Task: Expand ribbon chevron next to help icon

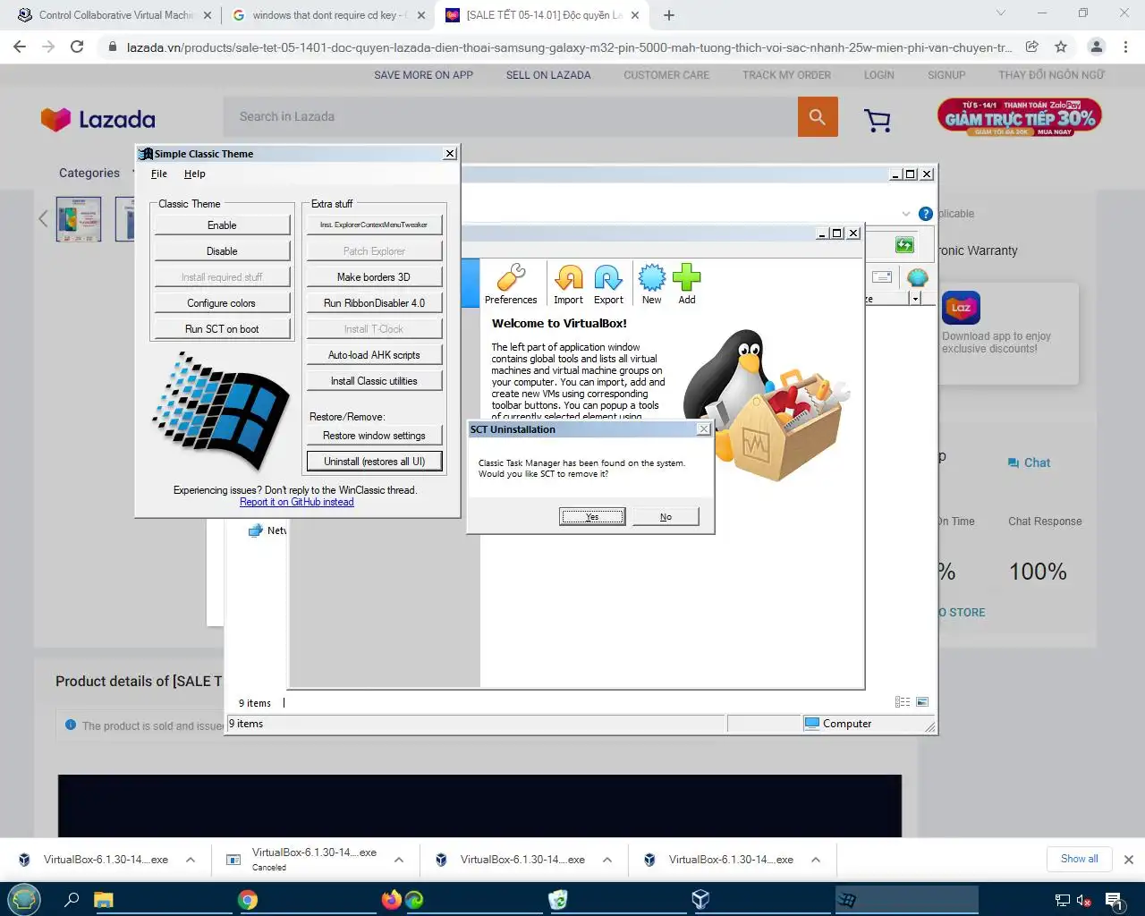Action: (906, 214)
